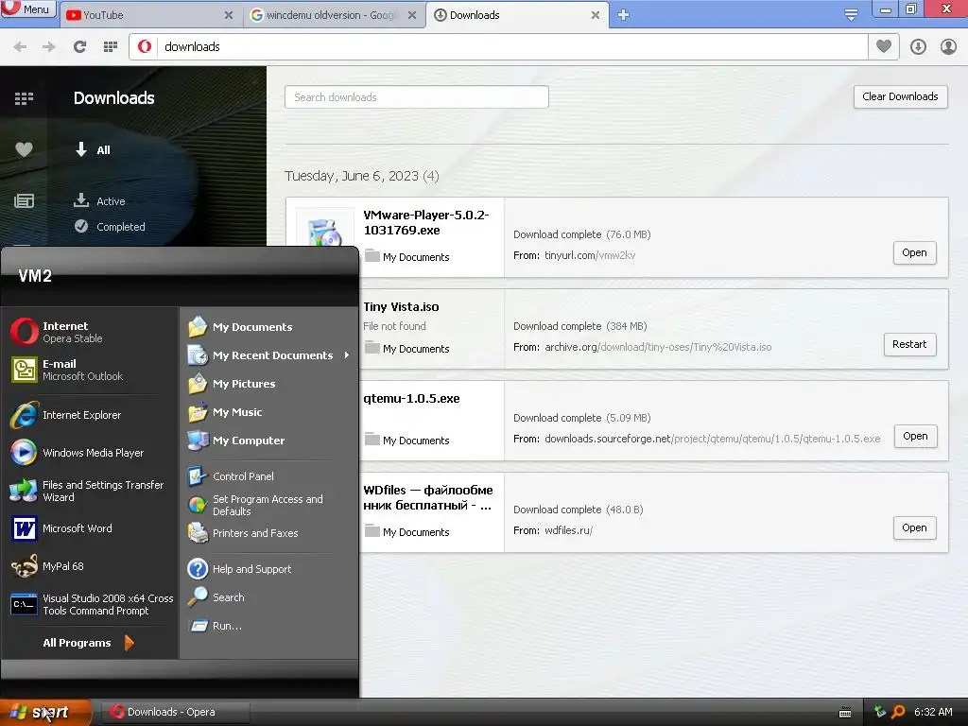The height and width of the screenshot is (726, 968).
Task: Open Control Panel
Action: (x=268, y=476)
